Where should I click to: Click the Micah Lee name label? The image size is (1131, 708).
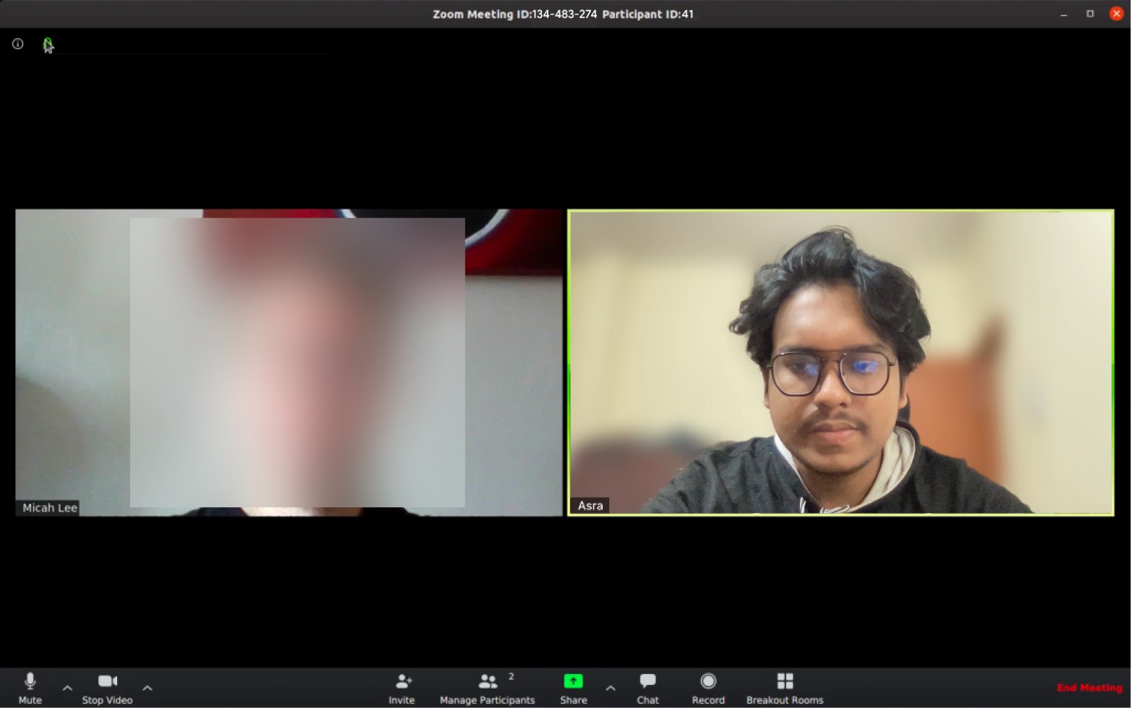[49, 508]
